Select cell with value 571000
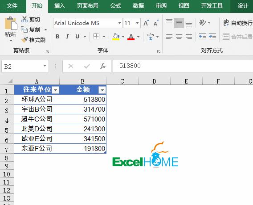The width and height of the screenshot is (253, 205). [83, 119]
